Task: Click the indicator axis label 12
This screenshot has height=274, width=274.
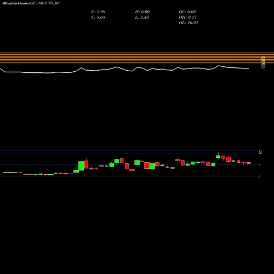Action: coord(263,67)
